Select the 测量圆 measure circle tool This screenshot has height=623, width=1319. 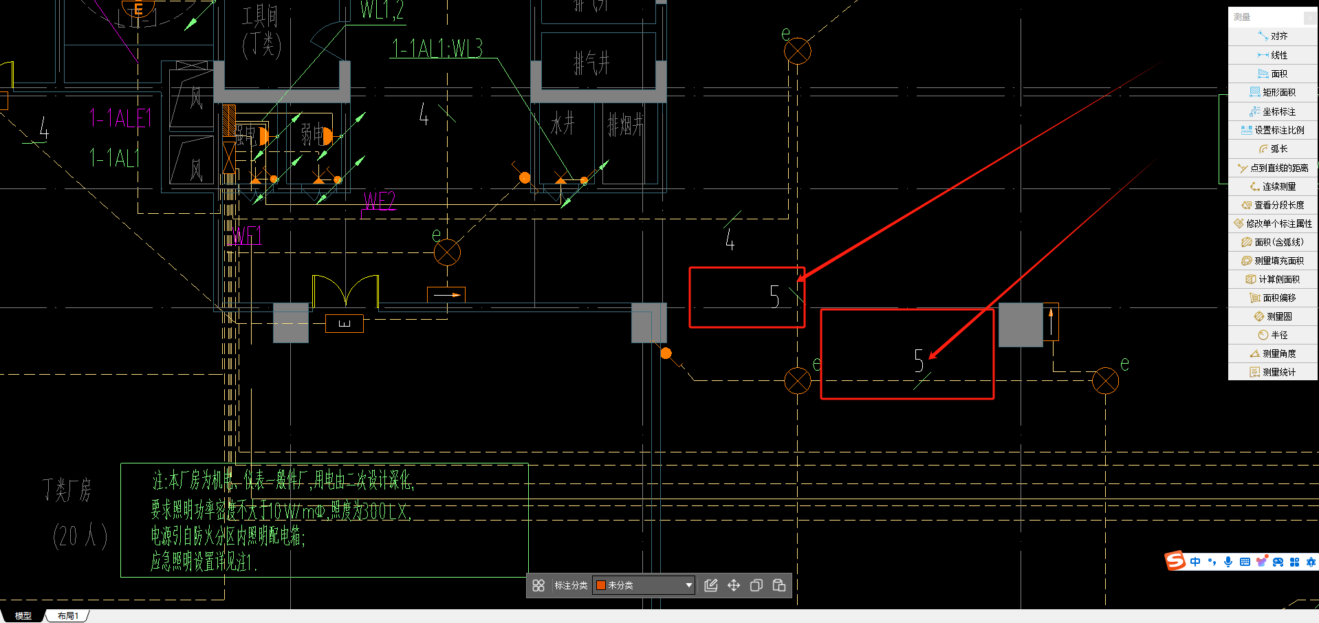click(1272, 316)
